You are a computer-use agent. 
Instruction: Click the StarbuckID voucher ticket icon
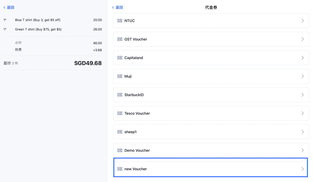(x=120, y=95)
